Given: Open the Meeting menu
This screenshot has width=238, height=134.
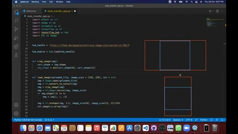Looking at the screenshot, I should coord(35,2).
